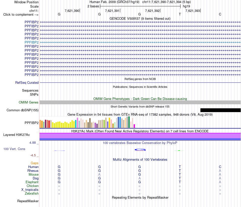This screenshot has height=207, width=241.
Task: Open 'Repeating Elements by RepeatMasker' title
Action: tap(140, 197)
